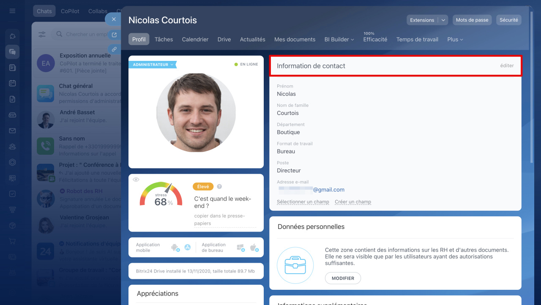The width and height of the screenshot is (541, 305).
Task: Expand the Extensions dropdown arrow
Action: tap(443, 20)
